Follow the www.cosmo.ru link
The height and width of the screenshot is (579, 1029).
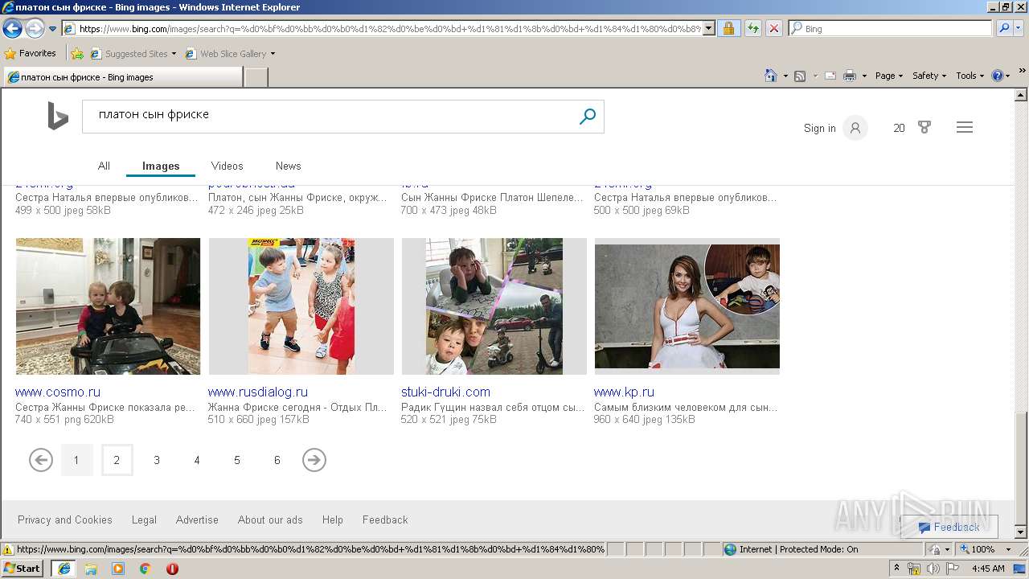coord(58,392)
